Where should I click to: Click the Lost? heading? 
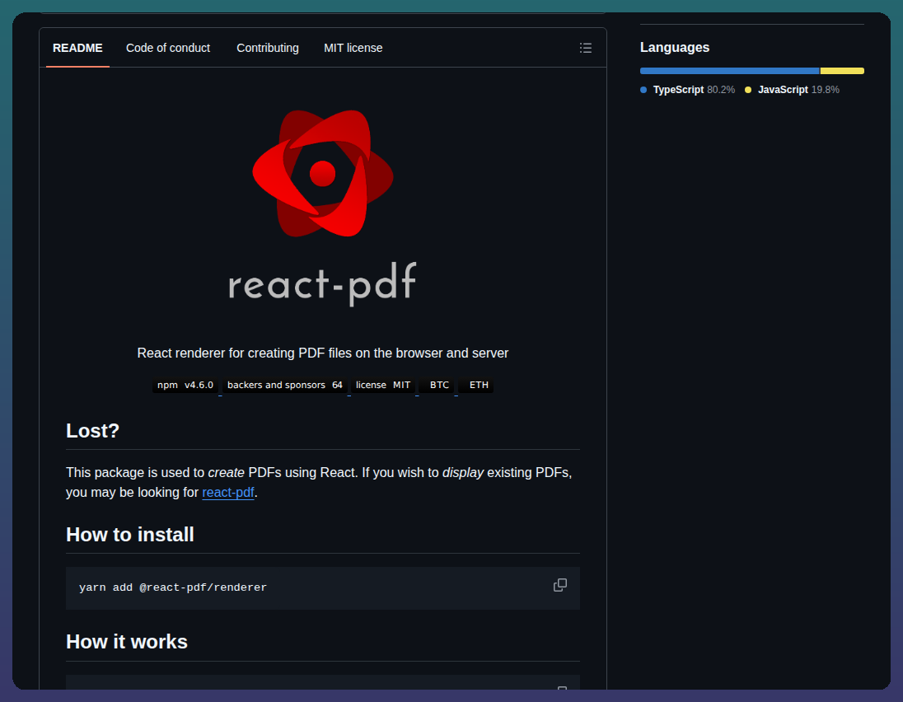[x=93, y=431]
